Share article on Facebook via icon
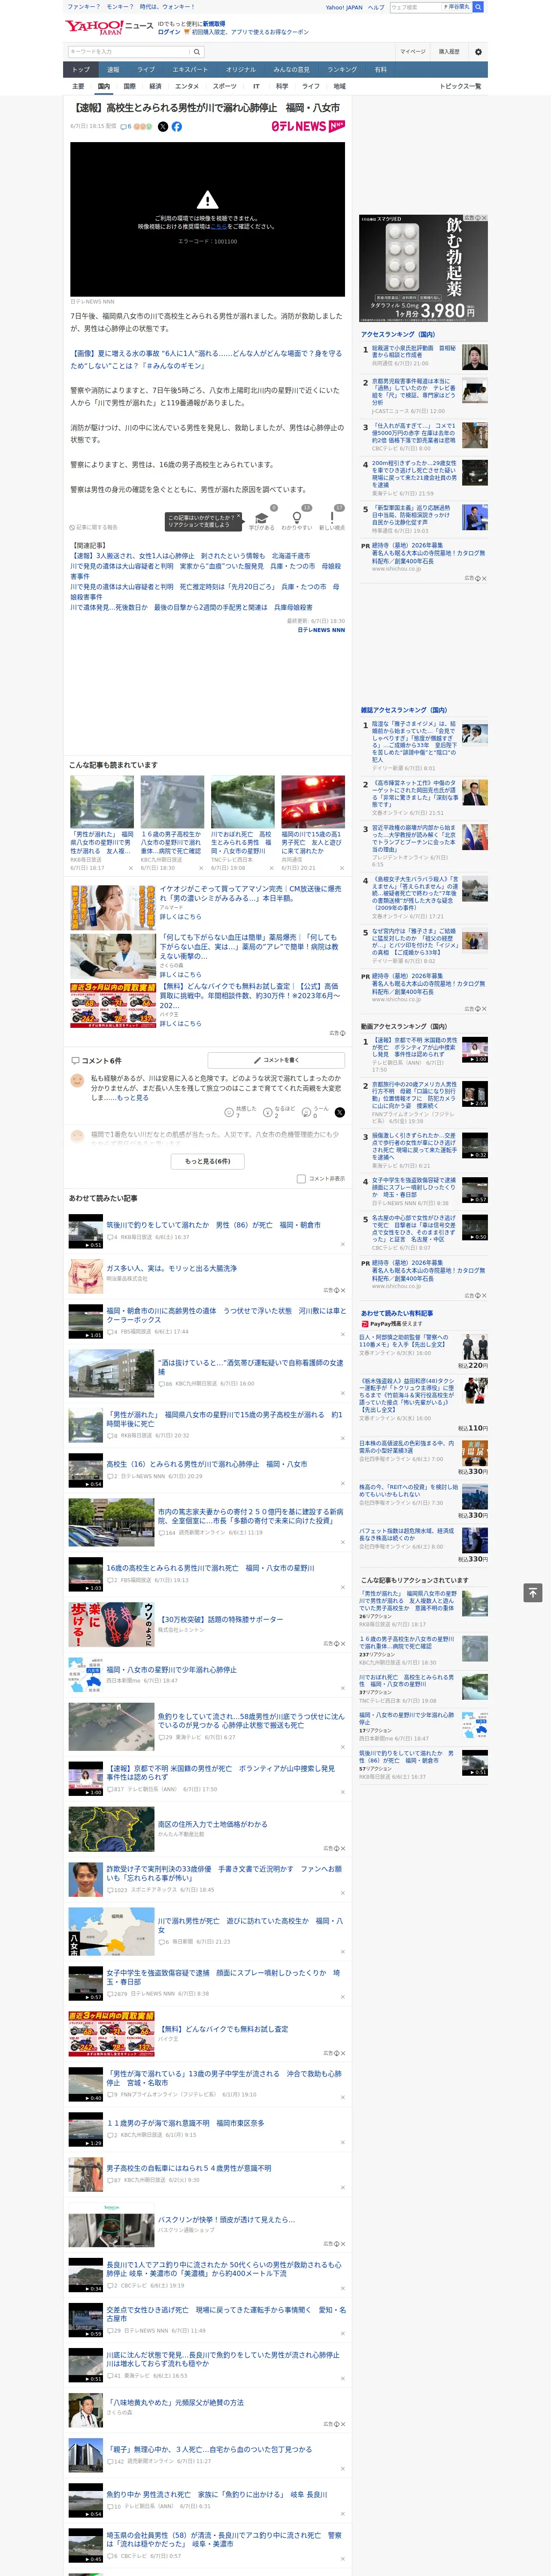The width and height of the screenshot is (551, 2576). (177, 127)
